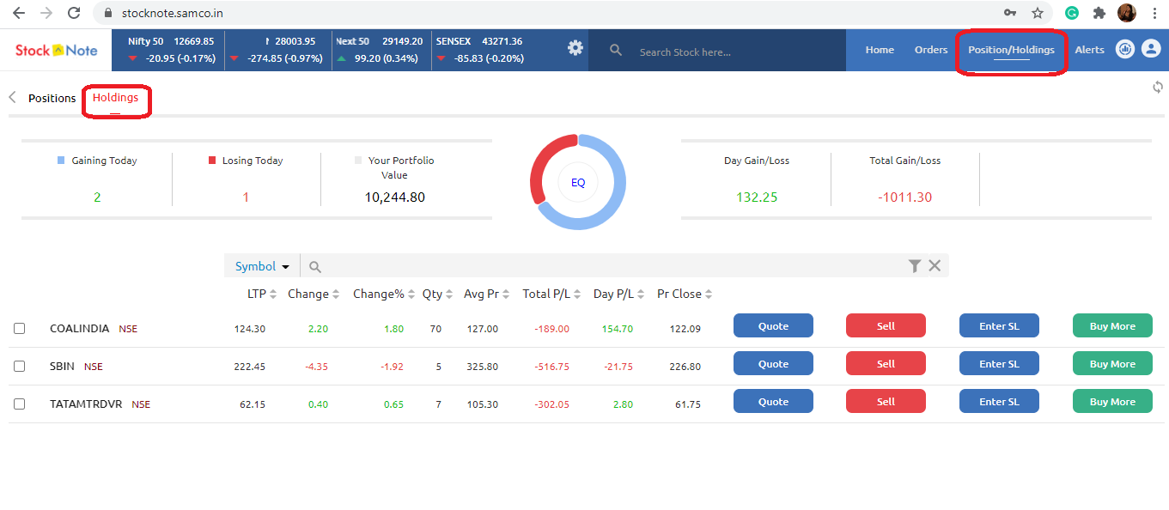The image size is (1169, 510).
Task: Click Buy More for COALINDIA
Action: click(x=1112, y=326)
